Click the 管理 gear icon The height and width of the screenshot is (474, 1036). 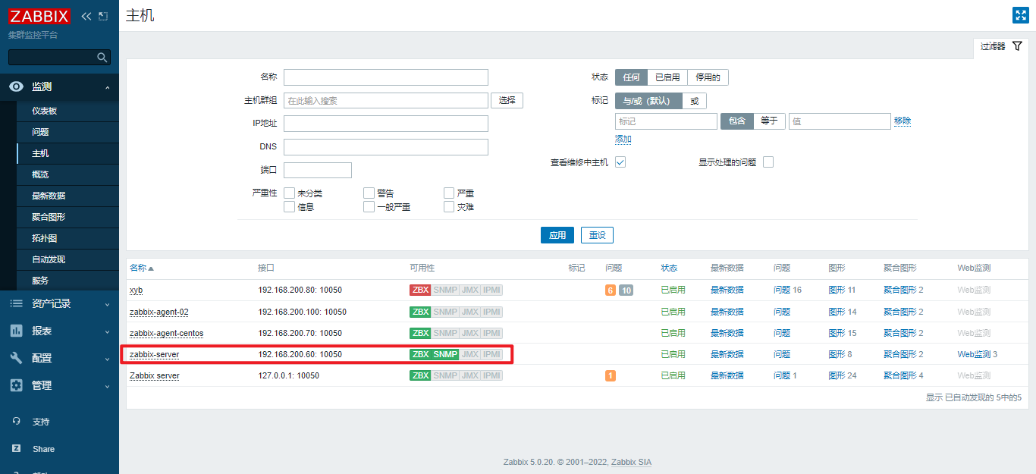16,385
